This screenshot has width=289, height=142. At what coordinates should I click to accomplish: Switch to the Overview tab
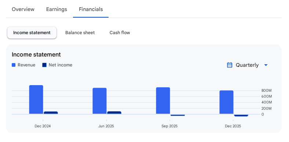click(x=23, y=9)
